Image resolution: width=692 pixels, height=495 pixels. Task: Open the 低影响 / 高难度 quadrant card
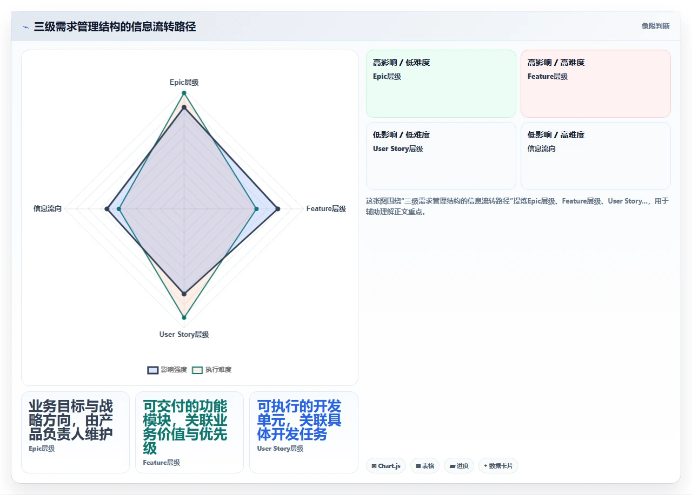[596, 156]
